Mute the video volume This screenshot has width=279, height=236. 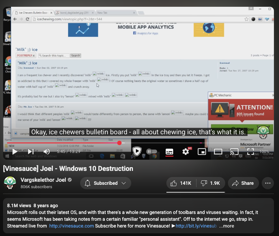point(47,152)
